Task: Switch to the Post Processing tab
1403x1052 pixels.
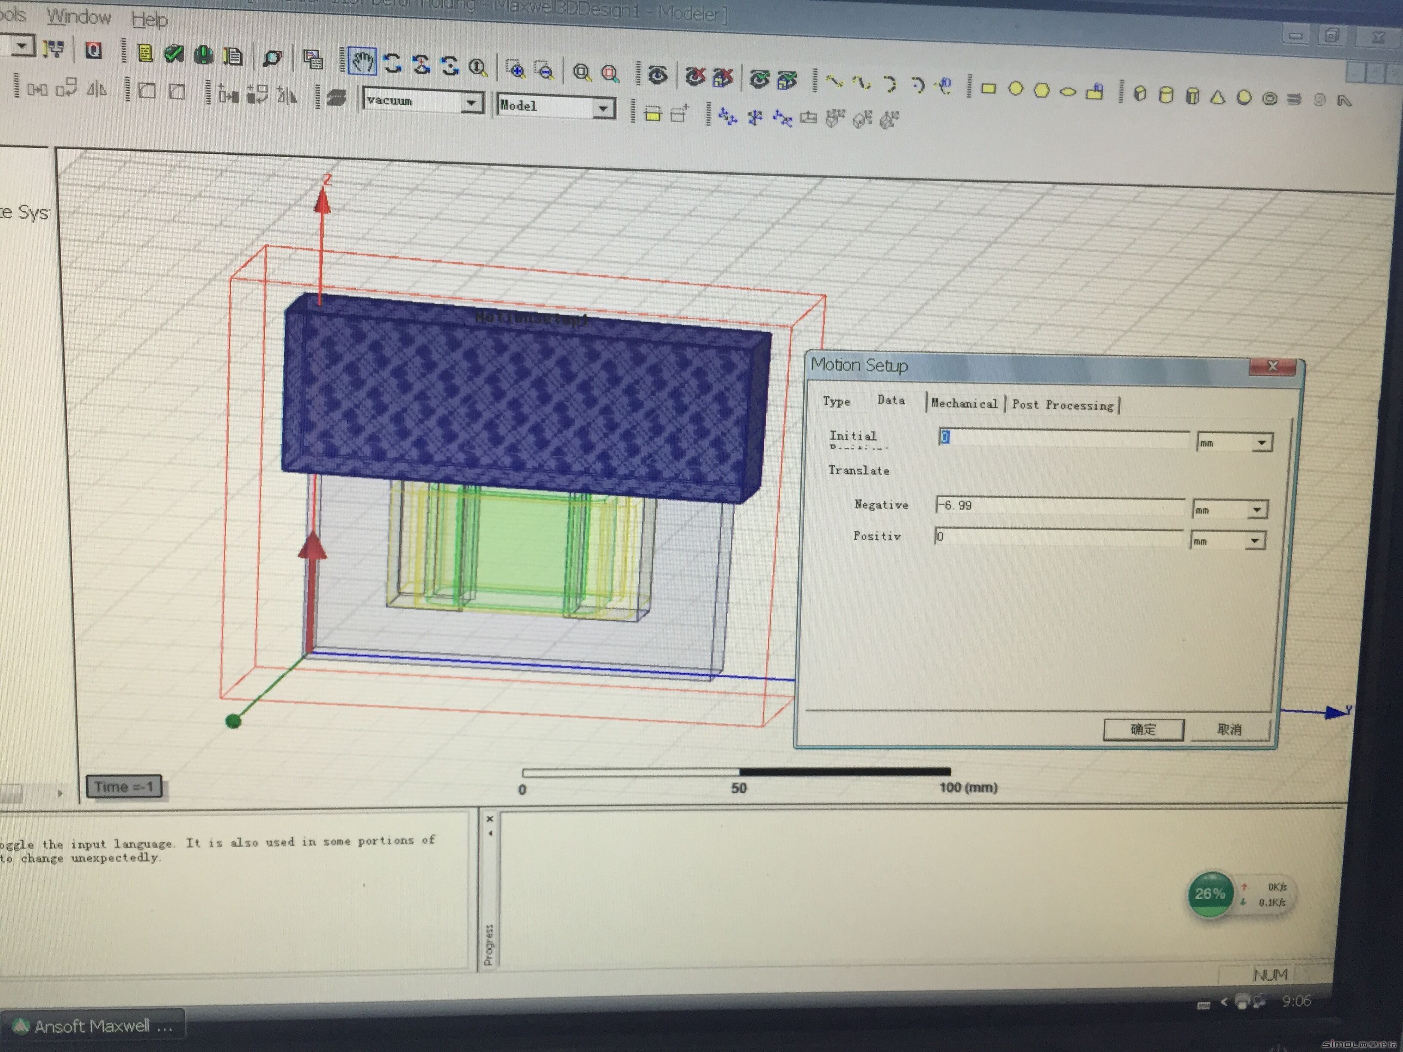Action: coord(1063,405)
